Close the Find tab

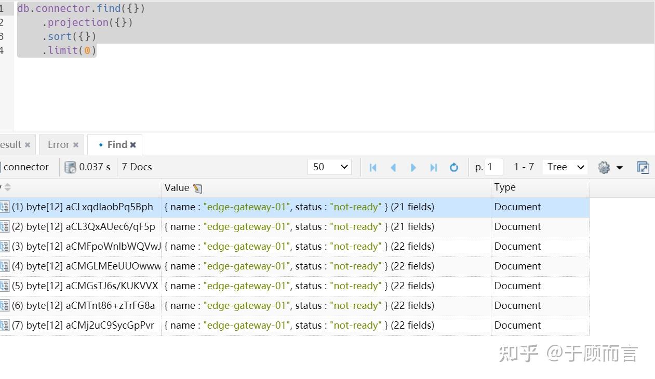tap(133, 145)
